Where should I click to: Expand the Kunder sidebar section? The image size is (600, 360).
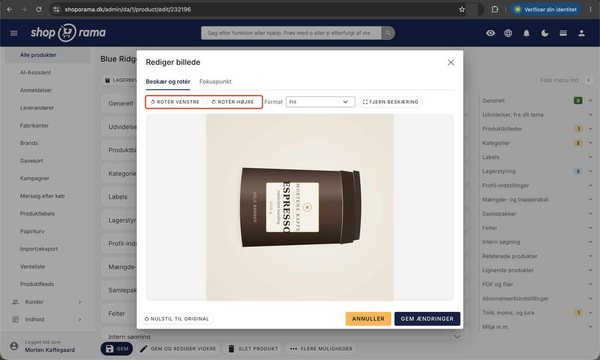48,302
